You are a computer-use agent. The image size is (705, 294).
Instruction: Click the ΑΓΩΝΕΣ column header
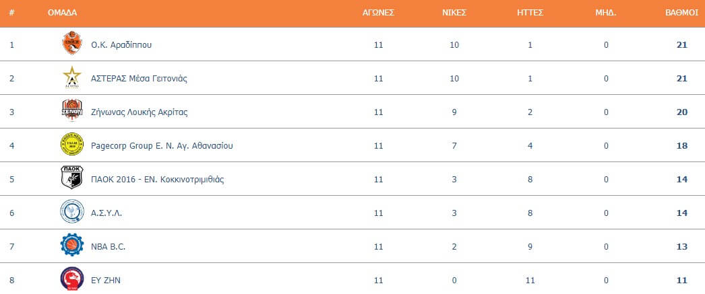coord(379,13)
